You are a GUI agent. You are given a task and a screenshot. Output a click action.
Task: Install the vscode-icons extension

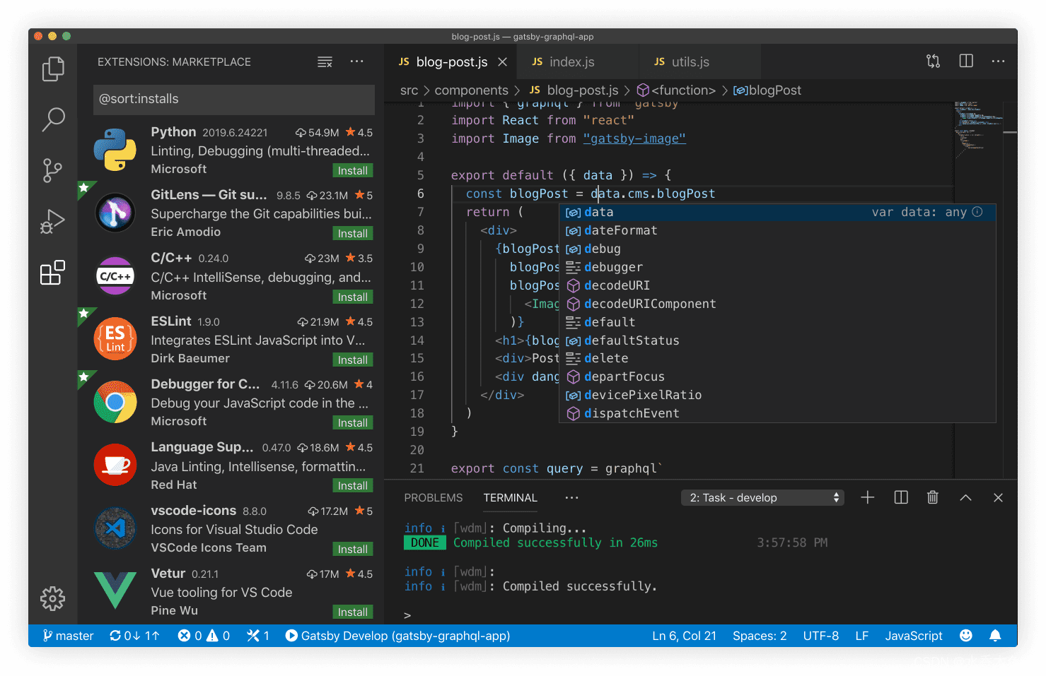(352, 549)
